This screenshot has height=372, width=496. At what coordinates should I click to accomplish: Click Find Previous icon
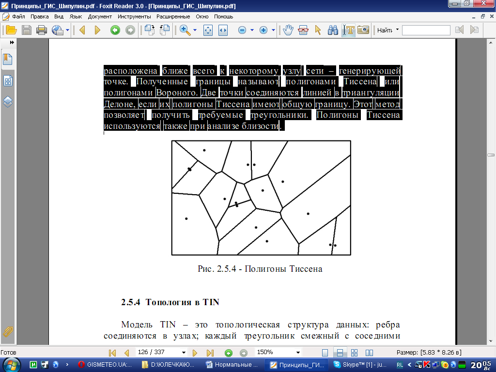[x=459, y=30]
